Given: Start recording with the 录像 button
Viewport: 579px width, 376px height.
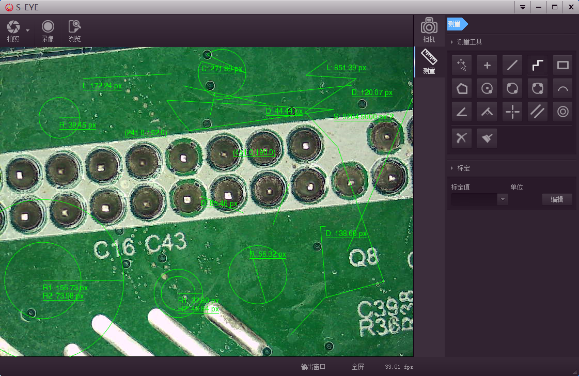Looking at the screenshot, I should click(48, 30).
